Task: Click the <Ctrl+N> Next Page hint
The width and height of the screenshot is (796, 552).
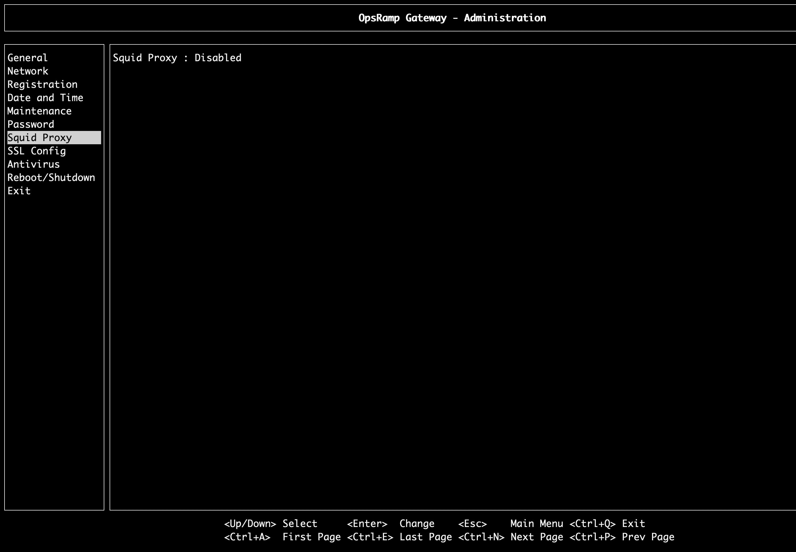Action: (511, 537)
